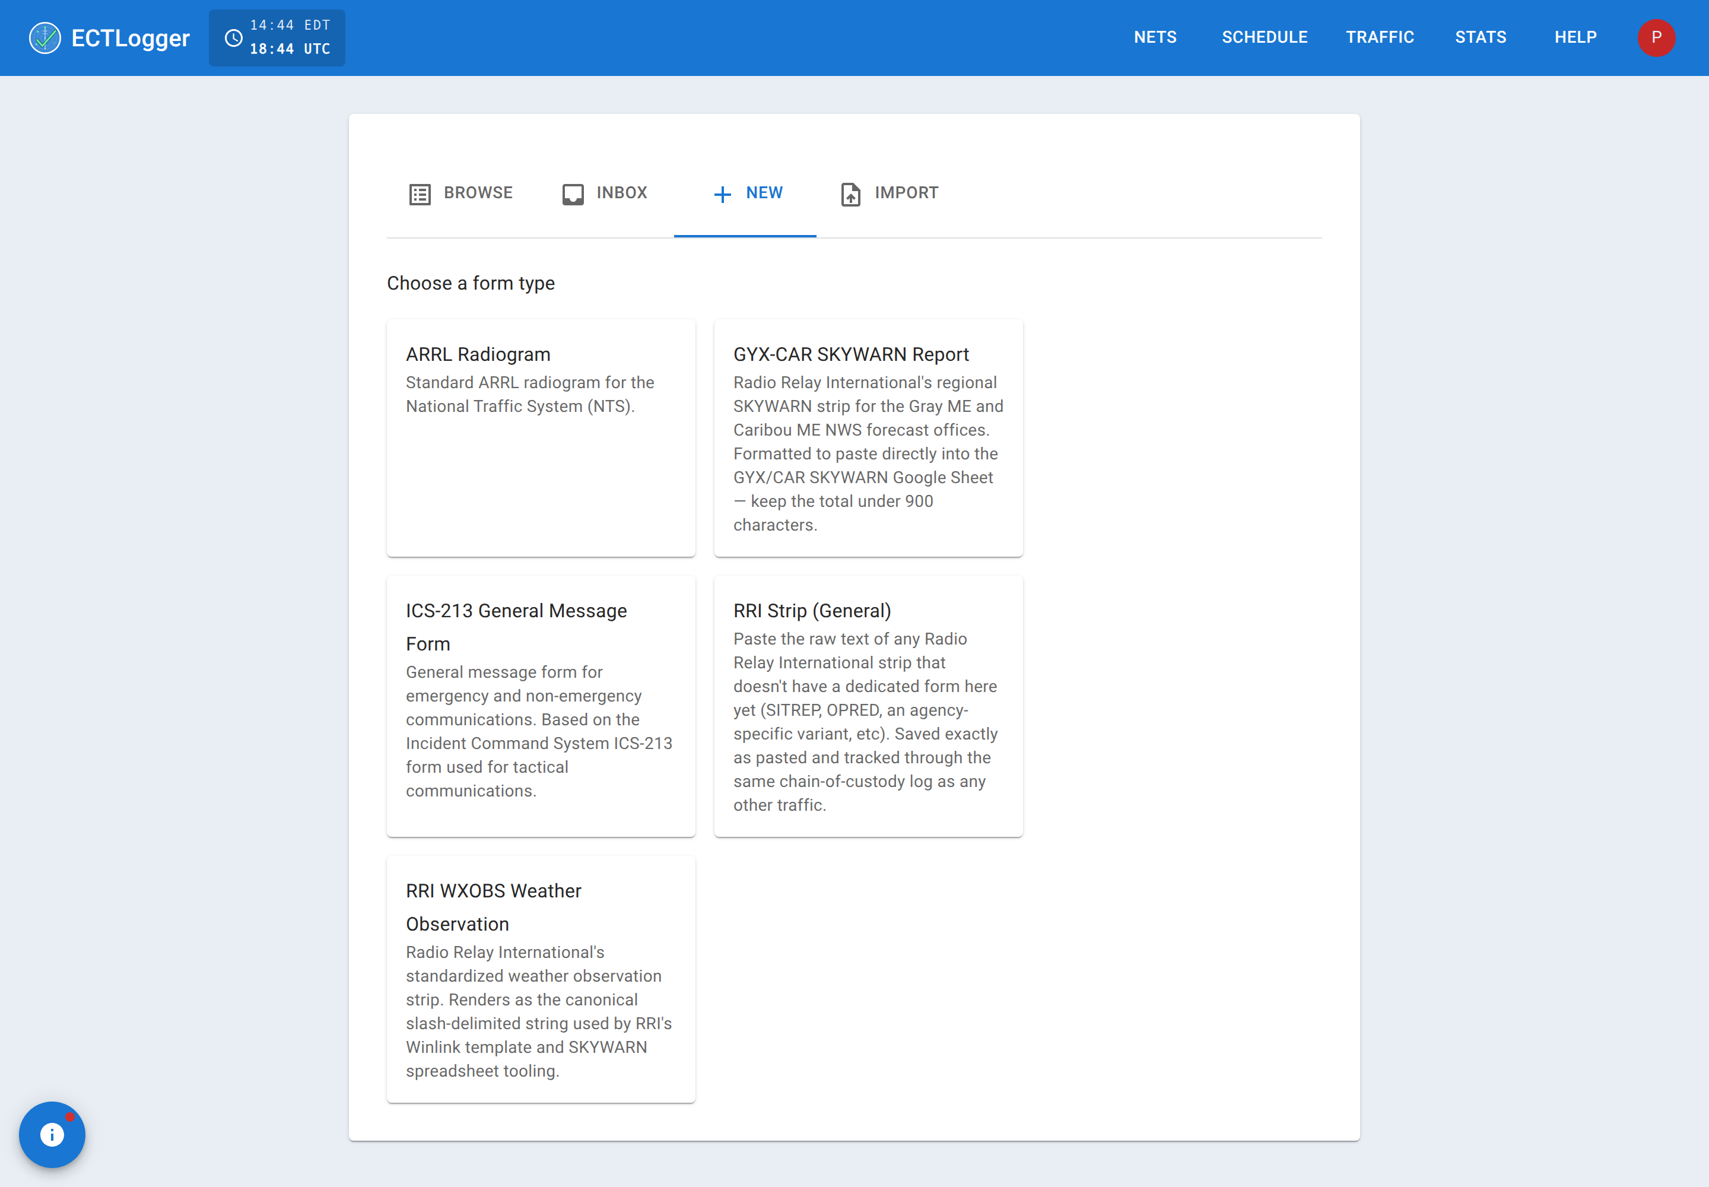1709x1187 pixels.
Task: Open the Help page
Action: click(1575, 38)
